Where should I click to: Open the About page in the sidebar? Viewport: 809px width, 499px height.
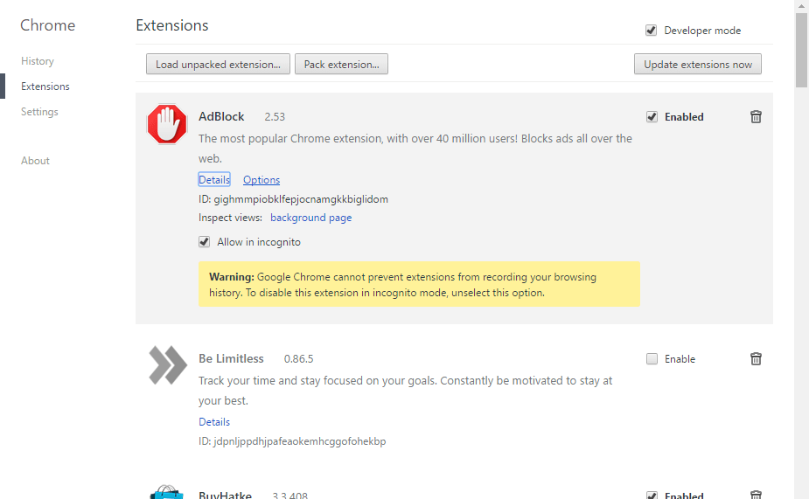point(35,160)
